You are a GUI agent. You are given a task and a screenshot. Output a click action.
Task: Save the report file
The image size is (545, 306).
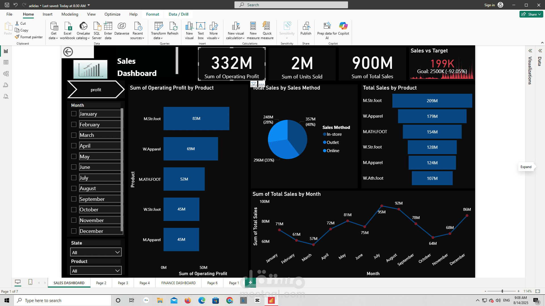(7, 5)
